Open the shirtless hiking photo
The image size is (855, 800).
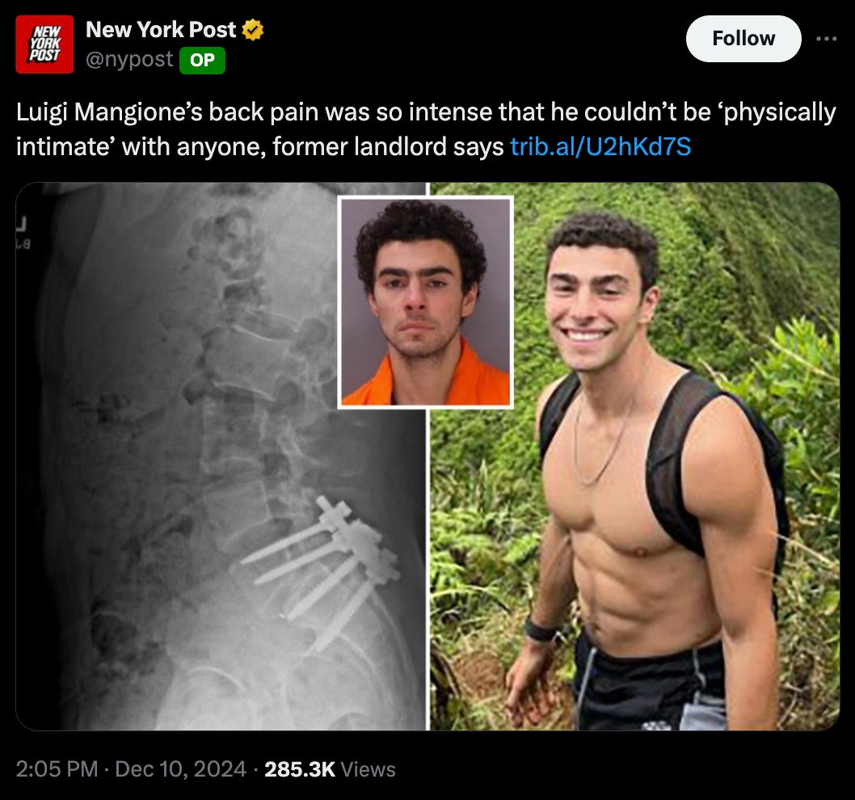point(635,457)
